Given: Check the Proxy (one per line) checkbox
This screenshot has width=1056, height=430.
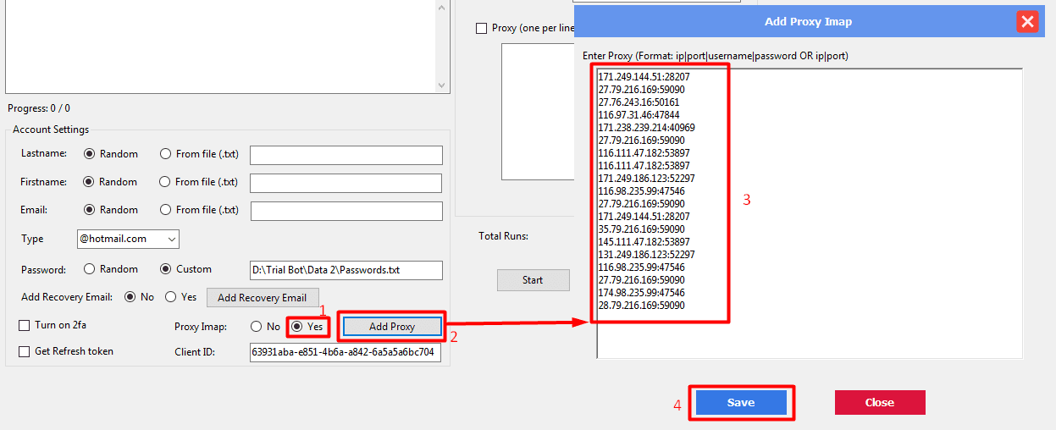Looking at the screenshot, I should (482, 28).
